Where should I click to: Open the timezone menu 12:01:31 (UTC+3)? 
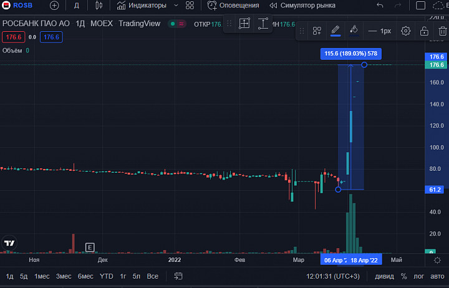333,276
